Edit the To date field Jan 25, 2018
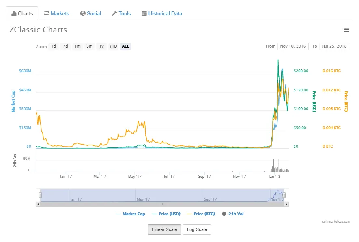 click(x=335, y=46)
